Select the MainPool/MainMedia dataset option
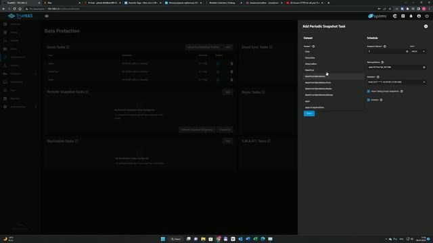Screen dimensions: 433x243 click(x=334, y=76)
